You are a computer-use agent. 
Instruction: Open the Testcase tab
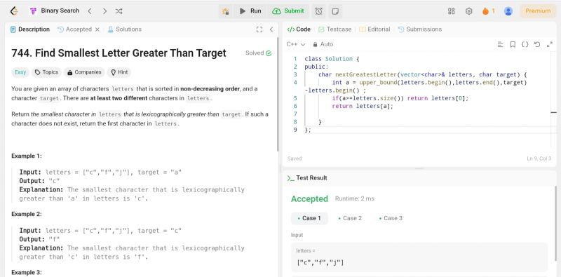click(335, 29)
